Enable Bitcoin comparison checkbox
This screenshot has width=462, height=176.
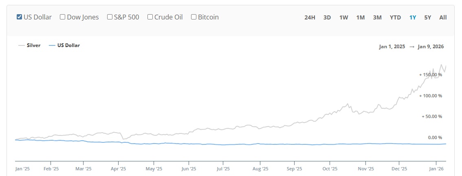(x=194, y=17)
